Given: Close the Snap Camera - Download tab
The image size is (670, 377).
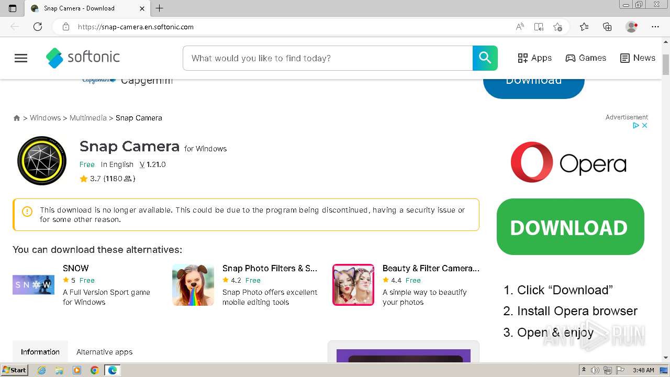Looking at the screenshot, I should pyautogui.click(x=142, y=8).
